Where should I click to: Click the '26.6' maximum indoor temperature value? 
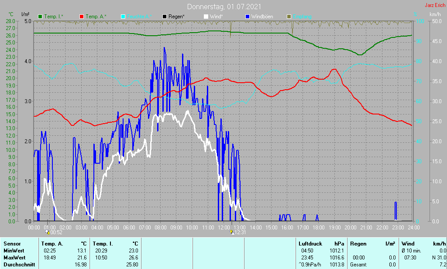pyautogui.click(x=134, y=258)
